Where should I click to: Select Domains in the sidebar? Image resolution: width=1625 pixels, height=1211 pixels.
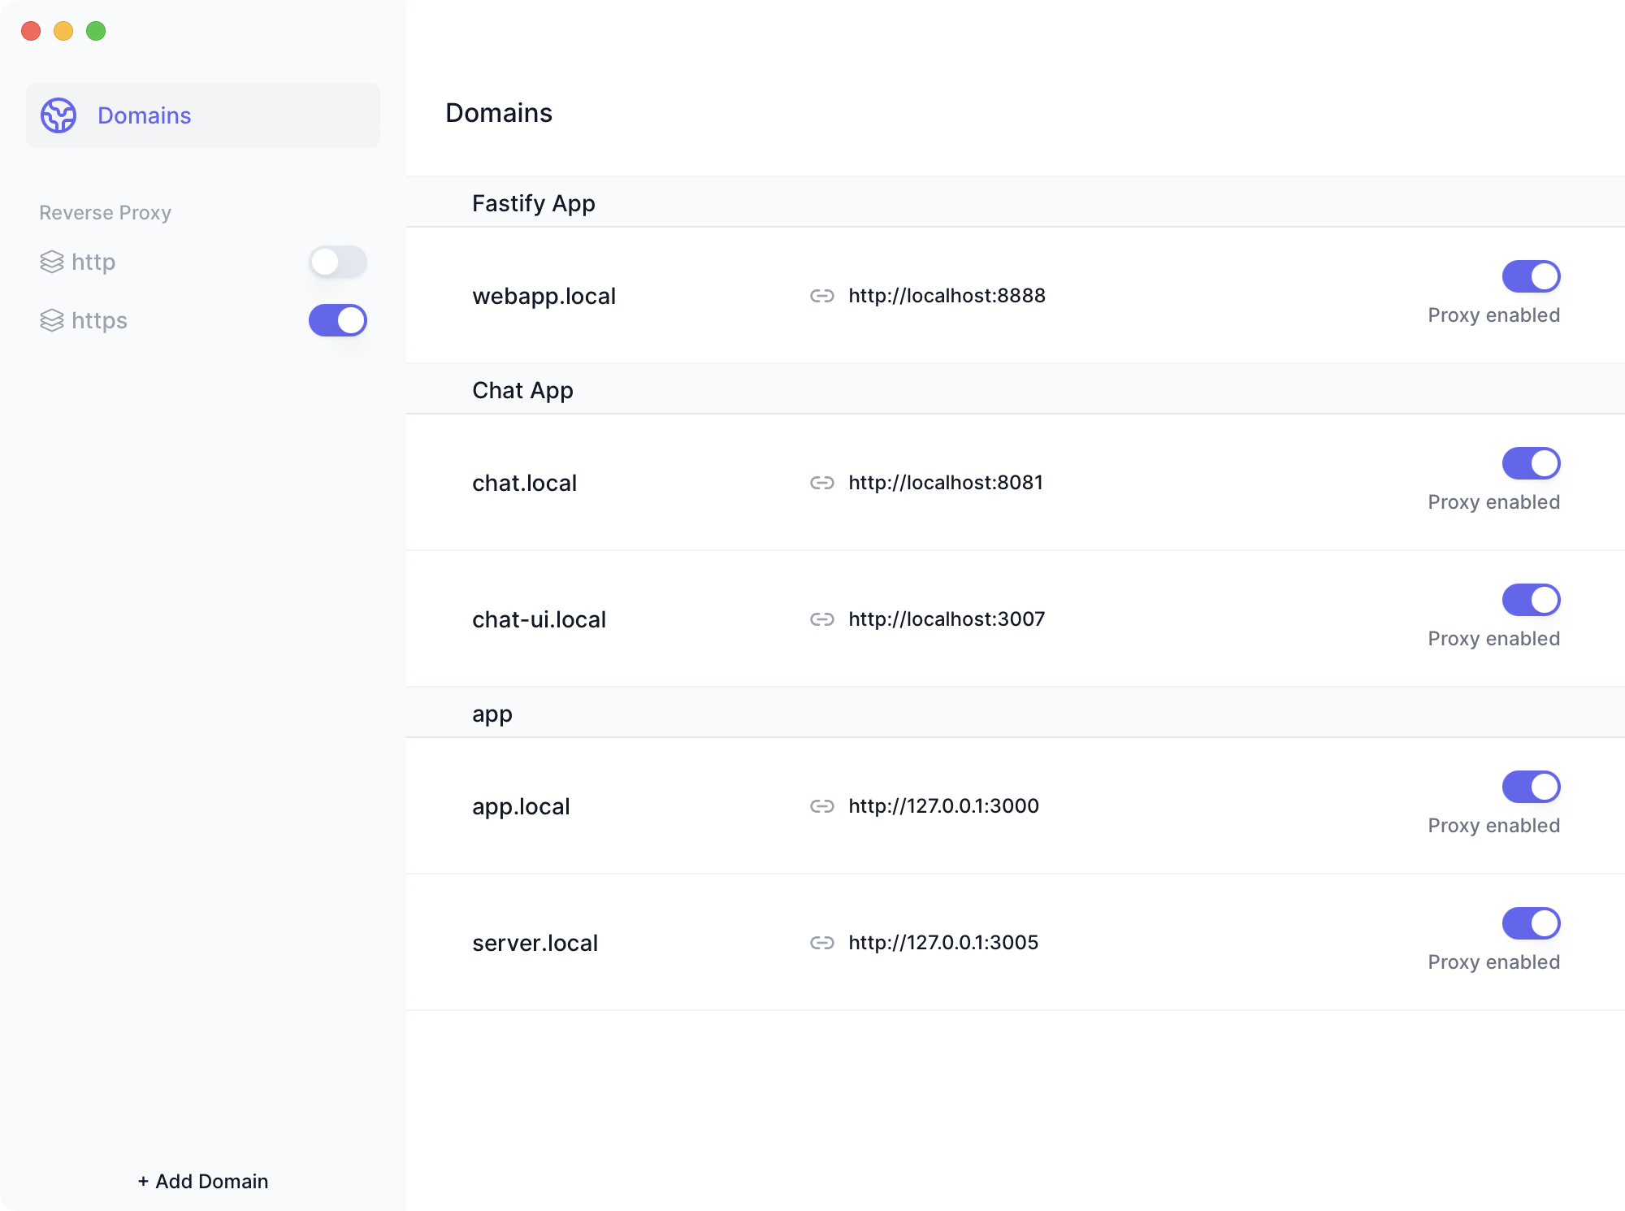[144, 115]
